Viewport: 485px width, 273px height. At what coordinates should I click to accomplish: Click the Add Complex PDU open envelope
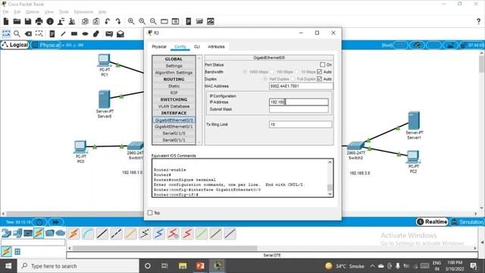[120, 33]
